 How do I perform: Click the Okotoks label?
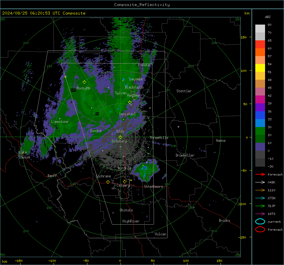pos(126,210)
